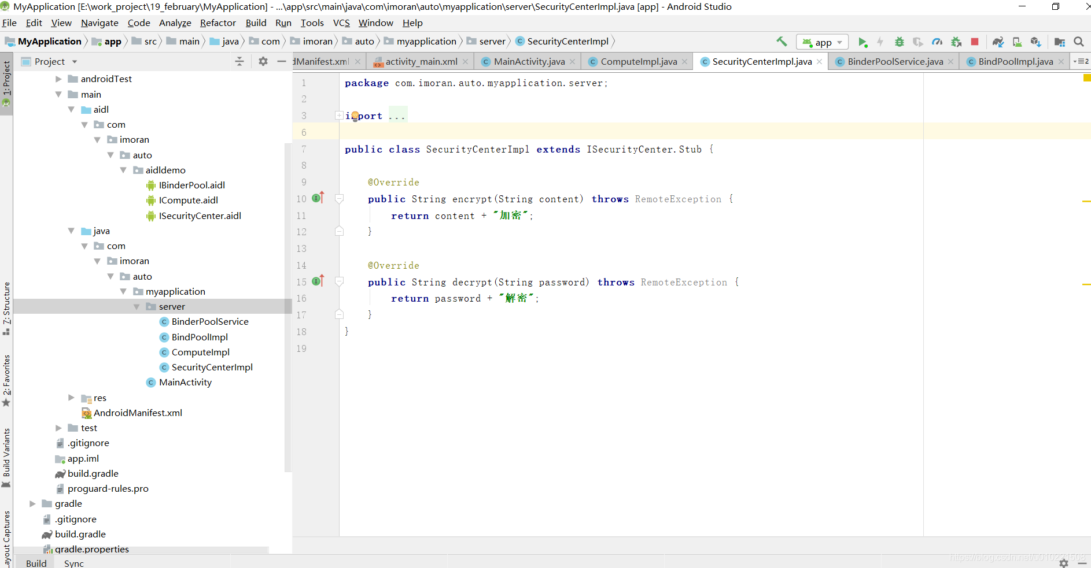Click override gutter icon beside encrypt method

pyautogui.click(x=318, y=198)
